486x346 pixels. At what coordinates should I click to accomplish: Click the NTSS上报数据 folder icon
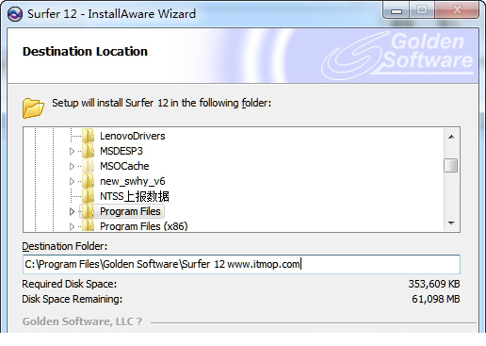click(x=88, y=196)
